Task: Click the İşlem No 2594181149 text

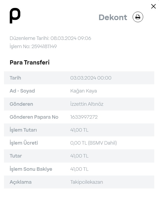Action: pos(33,46)
